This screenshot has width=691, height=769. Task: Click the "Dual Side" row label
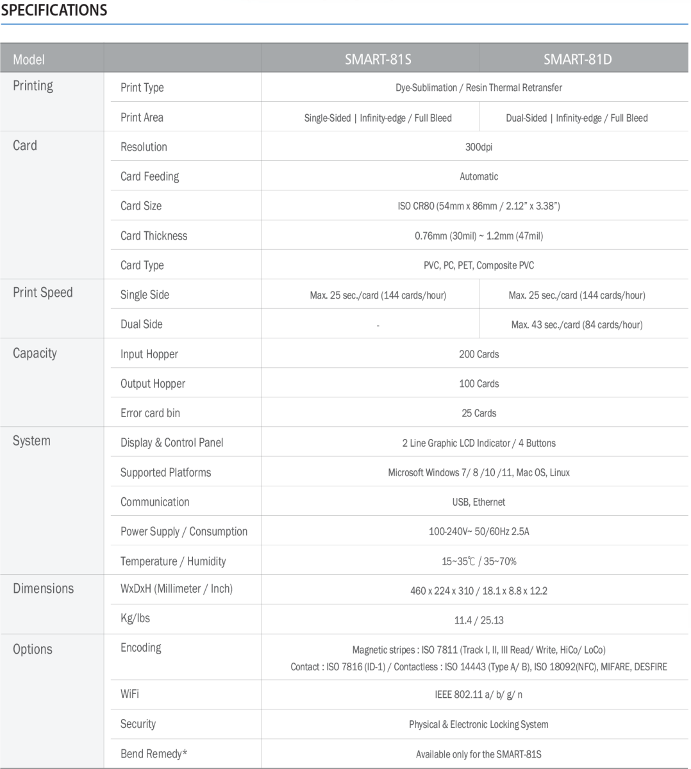tap(142, 324)
